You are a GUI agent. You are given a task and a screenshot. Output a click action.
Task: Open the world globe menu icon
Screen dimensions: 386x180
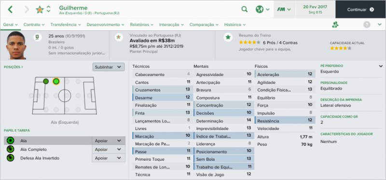pyautogui.click(x=260, y=9)
